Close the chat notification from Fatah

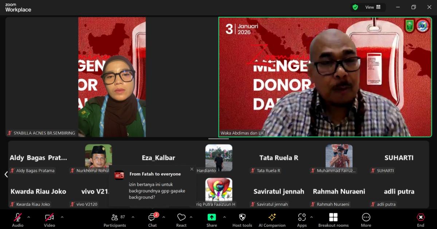click(x=192, y=169)
